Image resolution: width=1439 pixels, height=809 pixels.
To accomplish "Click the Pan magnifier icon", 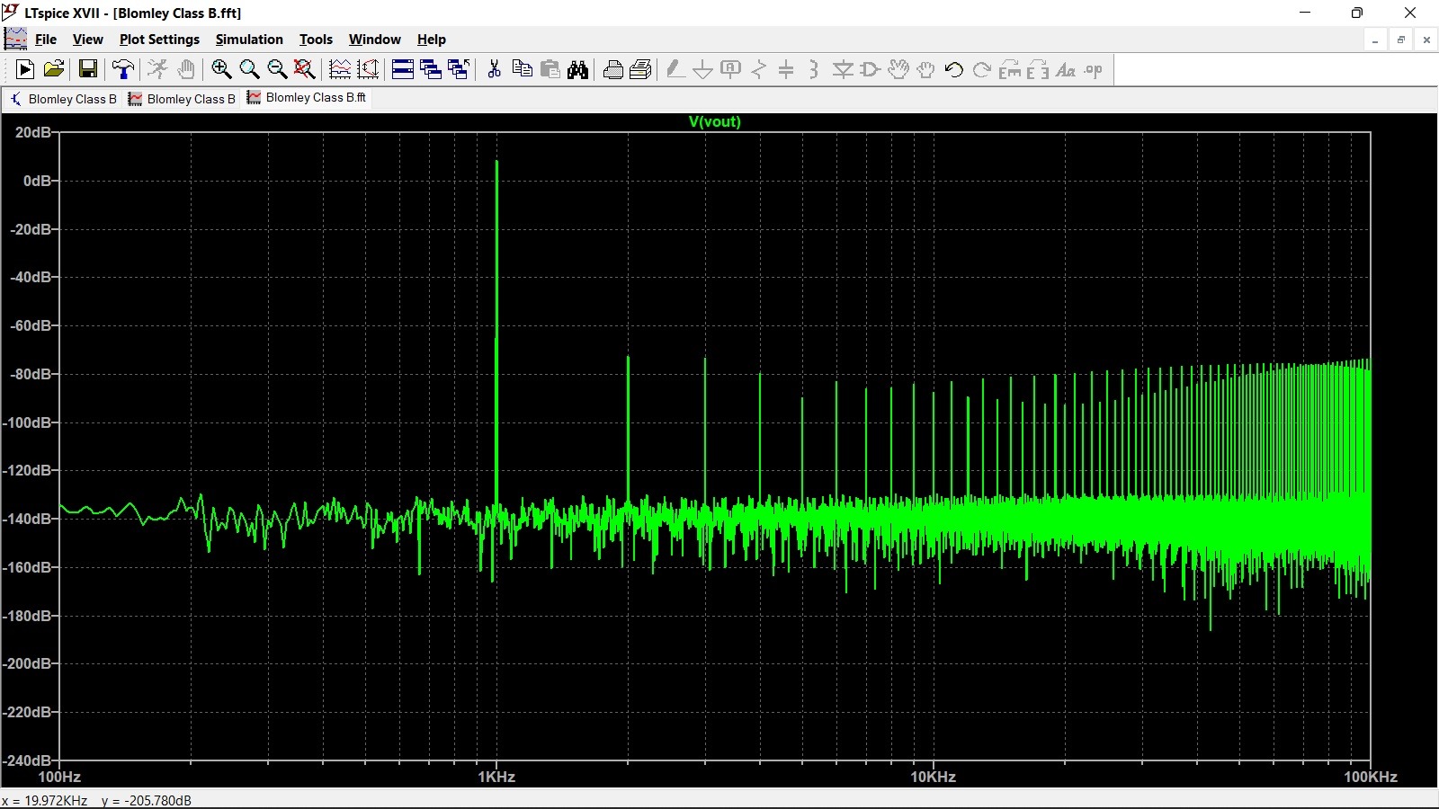I will point(249,69).
